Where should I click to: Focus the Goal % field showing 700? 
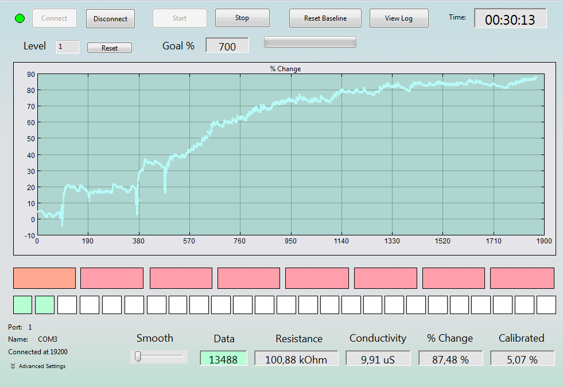(227, 45)
